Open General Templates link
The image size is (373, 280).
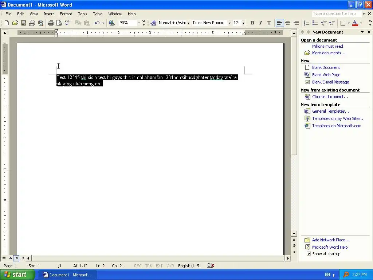(x=330, y=111)
